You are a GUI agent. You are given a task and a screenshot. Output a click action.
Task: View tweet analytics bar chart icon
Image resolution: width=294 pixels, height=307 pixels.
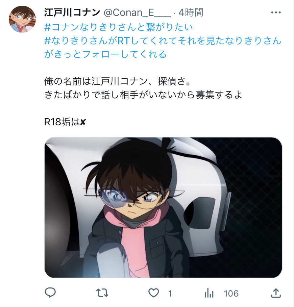(x=209, y=293)
